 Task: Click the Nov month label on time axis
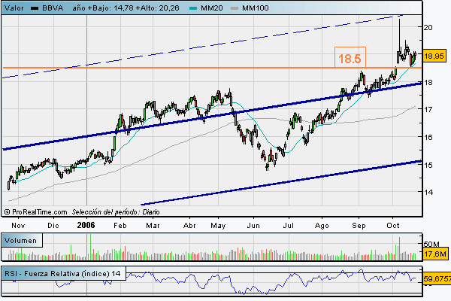(18, 226)
